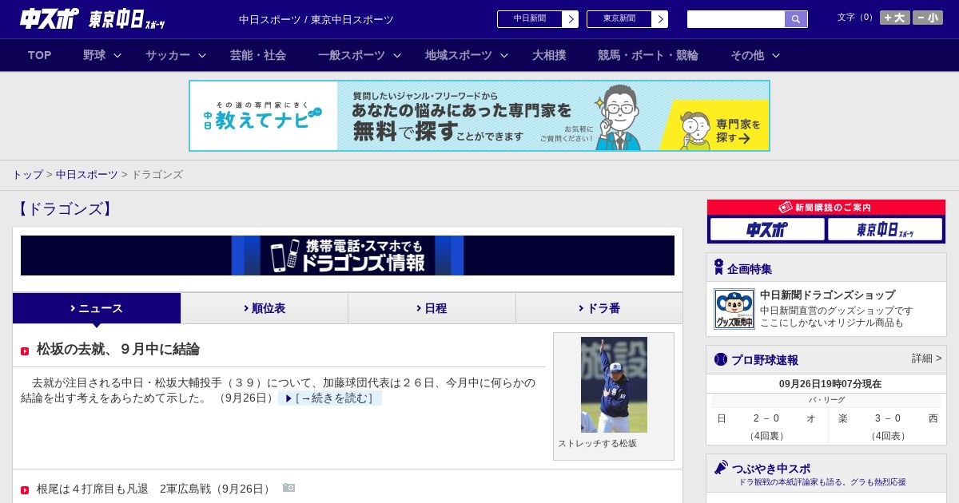This screenshot has width=959, height=503.
Task: Click the arrow beside 東京新聞
Action: tap(660, 19)
